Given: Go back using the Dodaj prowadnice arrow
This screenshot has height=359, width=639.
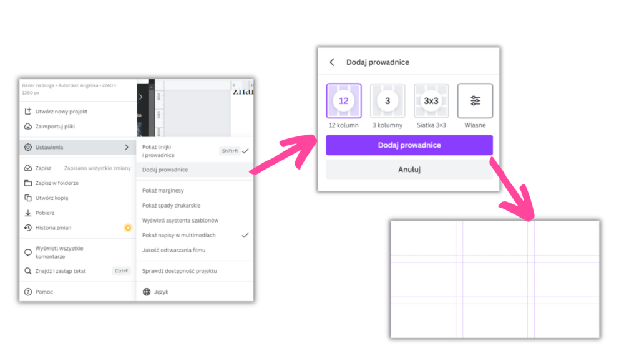Looking at the screenshot, I should (x=332, y=62).
